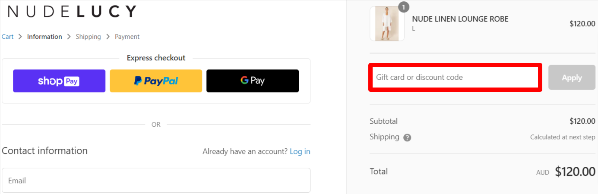This screenshot has height=194, width=598.
Task: Click the NUDE LUCY store logo
Action: point(72,12)
